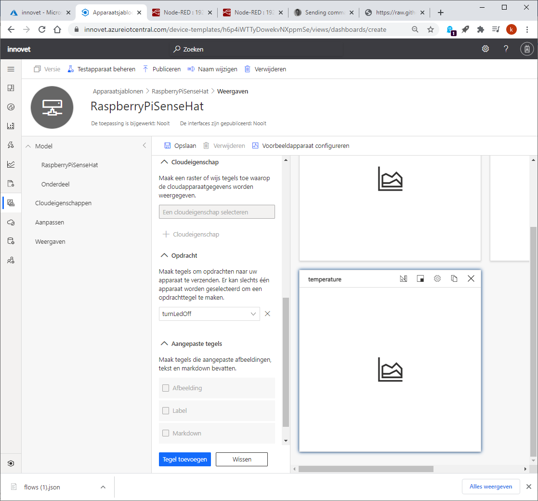This screenshot has height=501, width=538.
Task: Open a new browser tab
Action: coord(441,13)
